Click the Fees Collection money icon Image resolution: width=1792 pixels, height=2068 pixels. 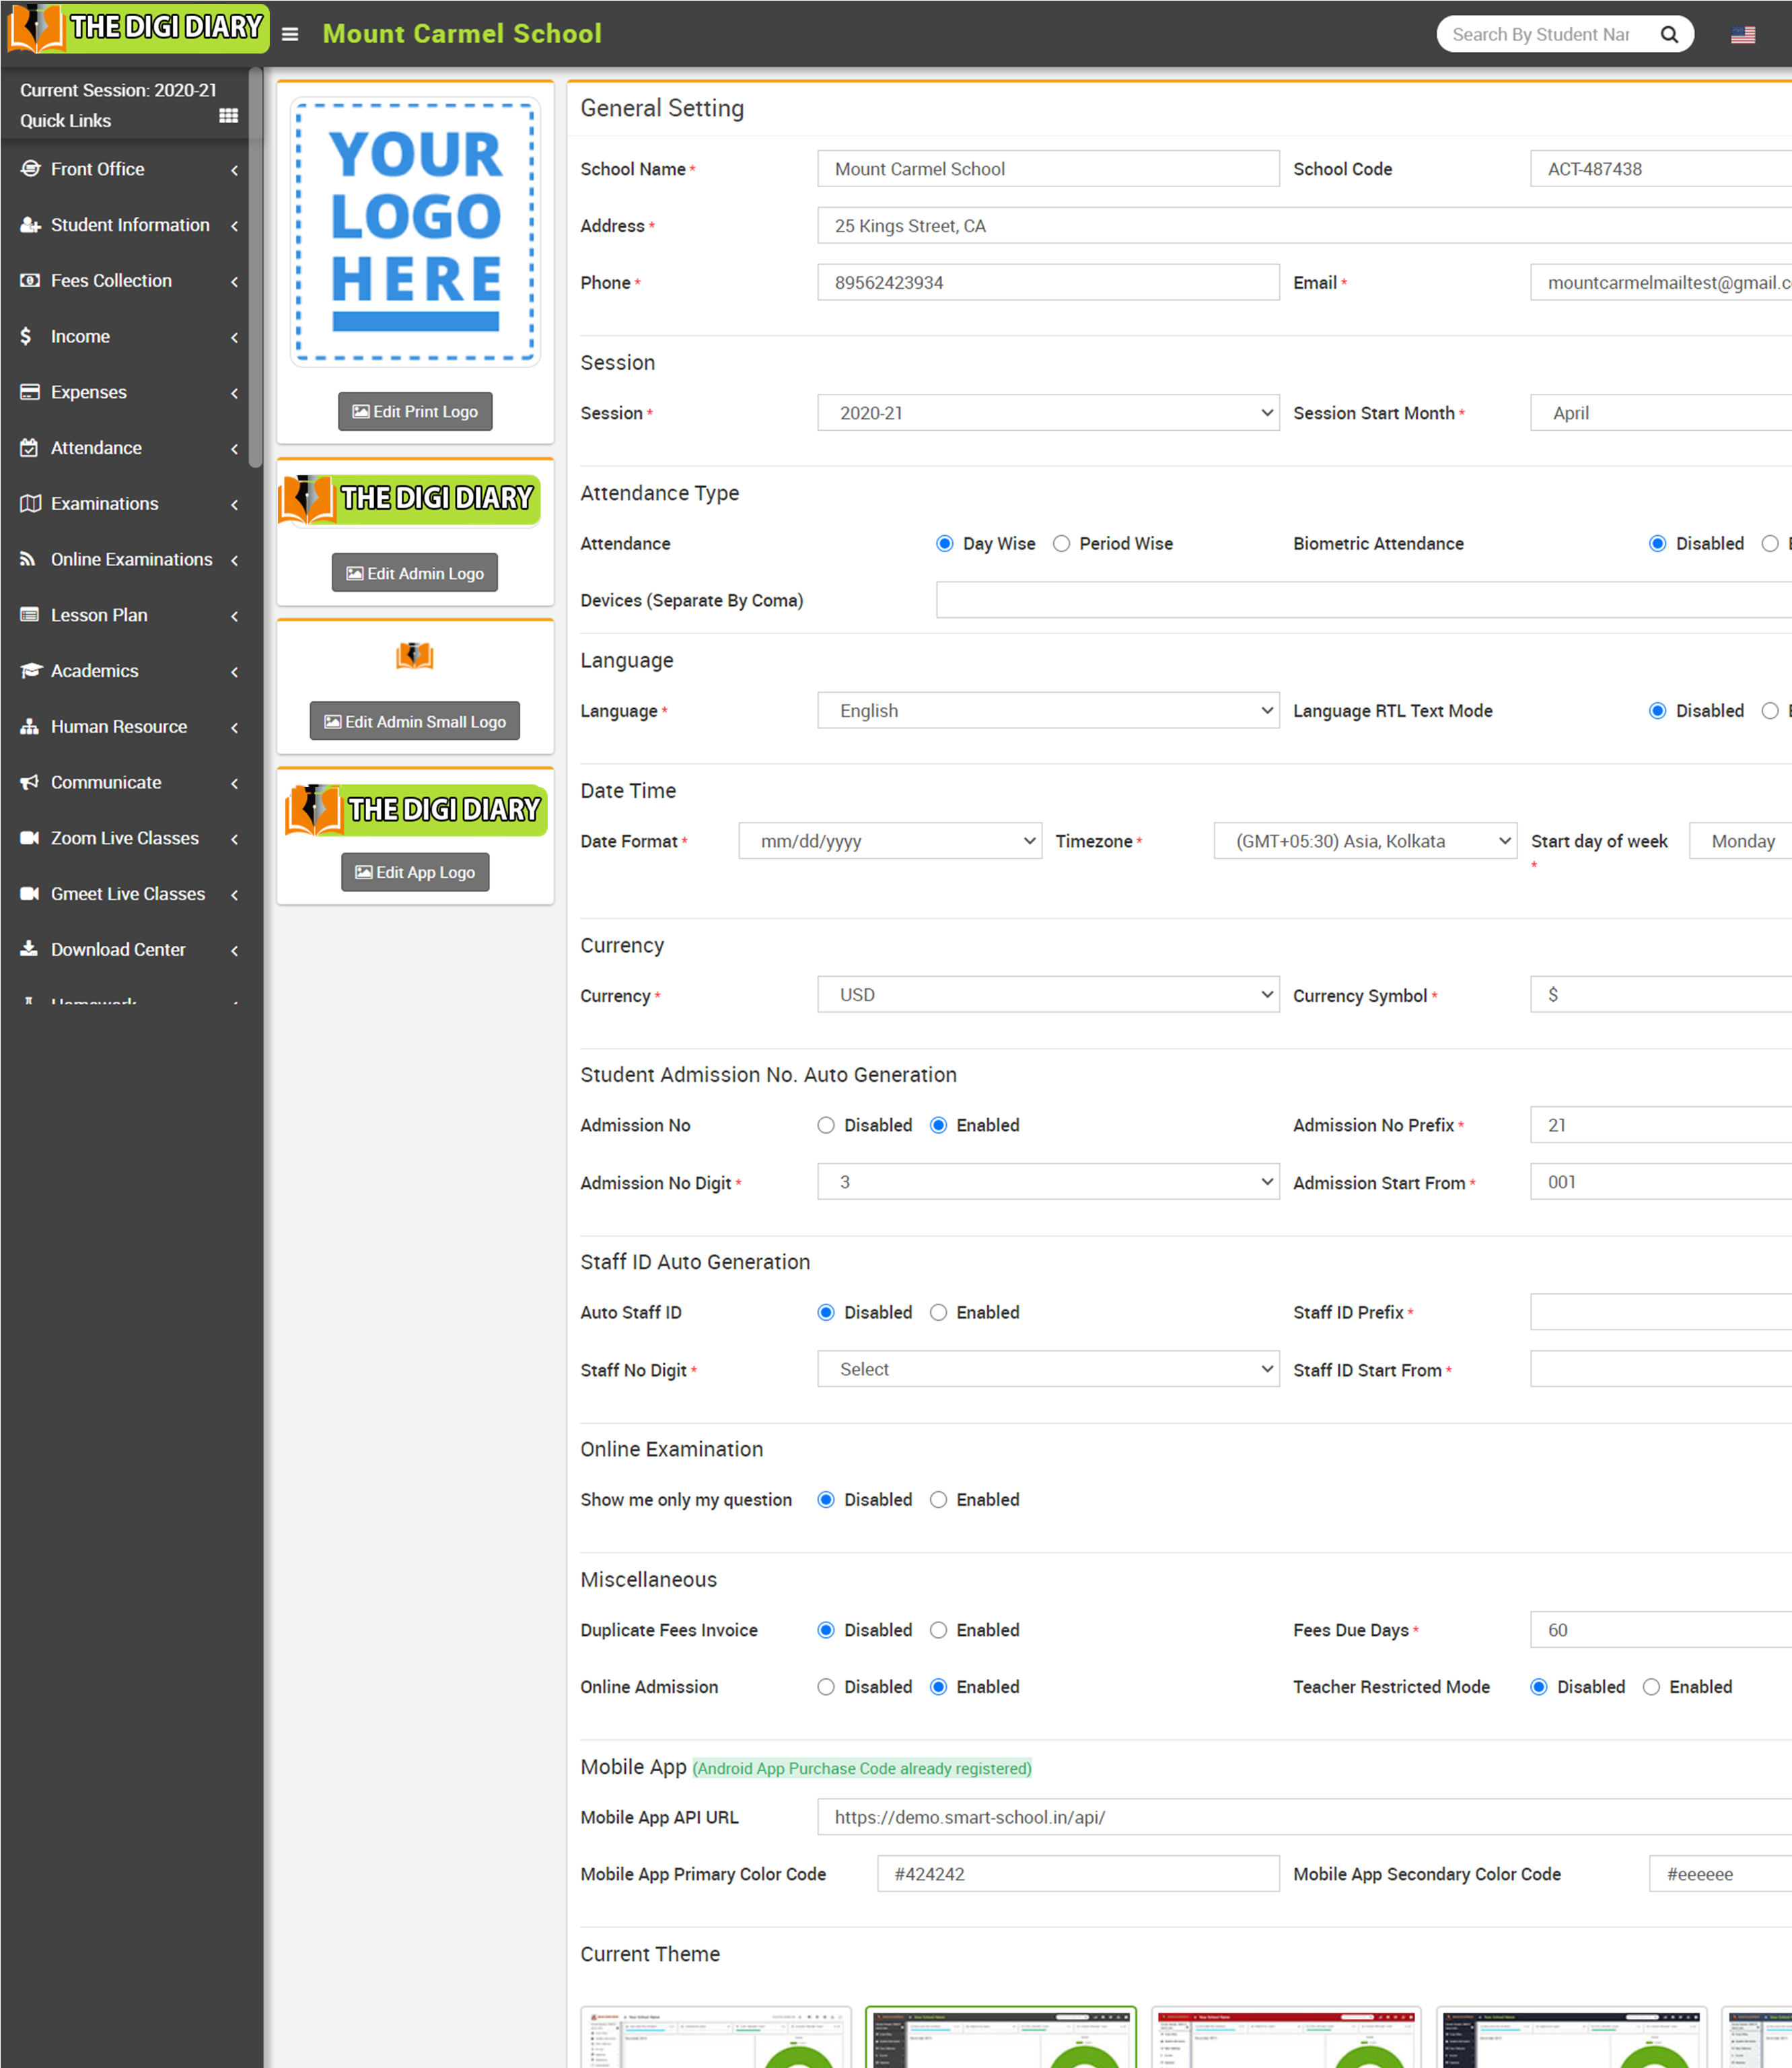point(30,281)
